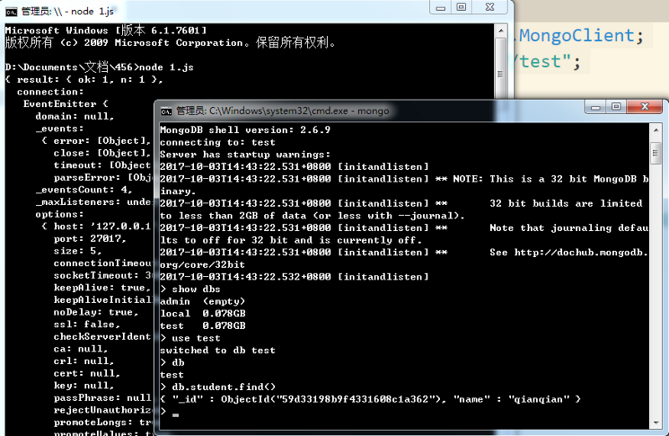Click 'Server has startup warnings:' line

245,155
